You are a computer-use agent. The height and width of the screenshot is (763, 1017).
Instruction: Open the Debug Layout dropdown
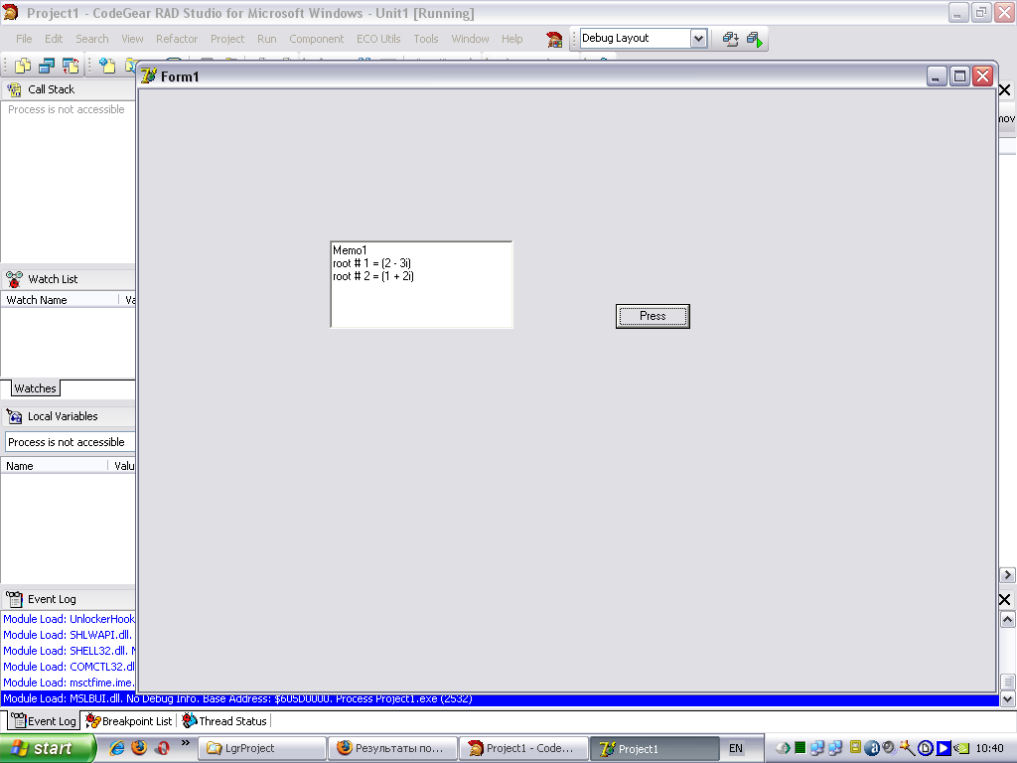(x=697, y=39)
